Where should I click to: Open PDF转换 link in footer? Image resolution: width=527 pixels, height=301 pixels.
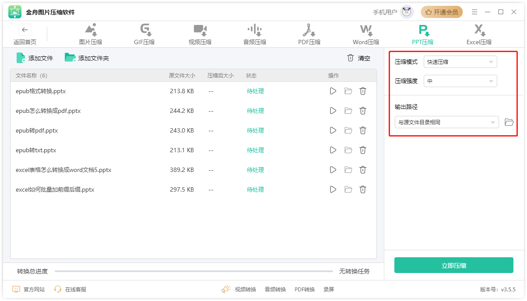(305, 289)
